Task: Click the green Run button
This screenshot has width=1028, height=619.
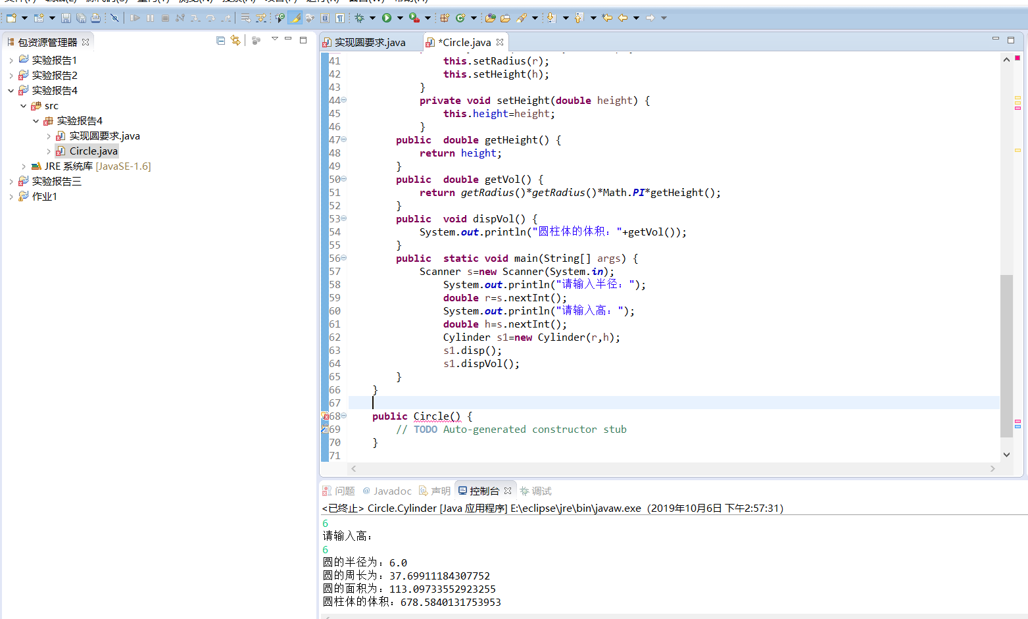Action: pos(387,18)
